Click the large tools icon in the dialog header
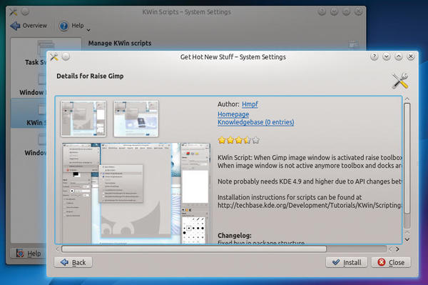 400,81
